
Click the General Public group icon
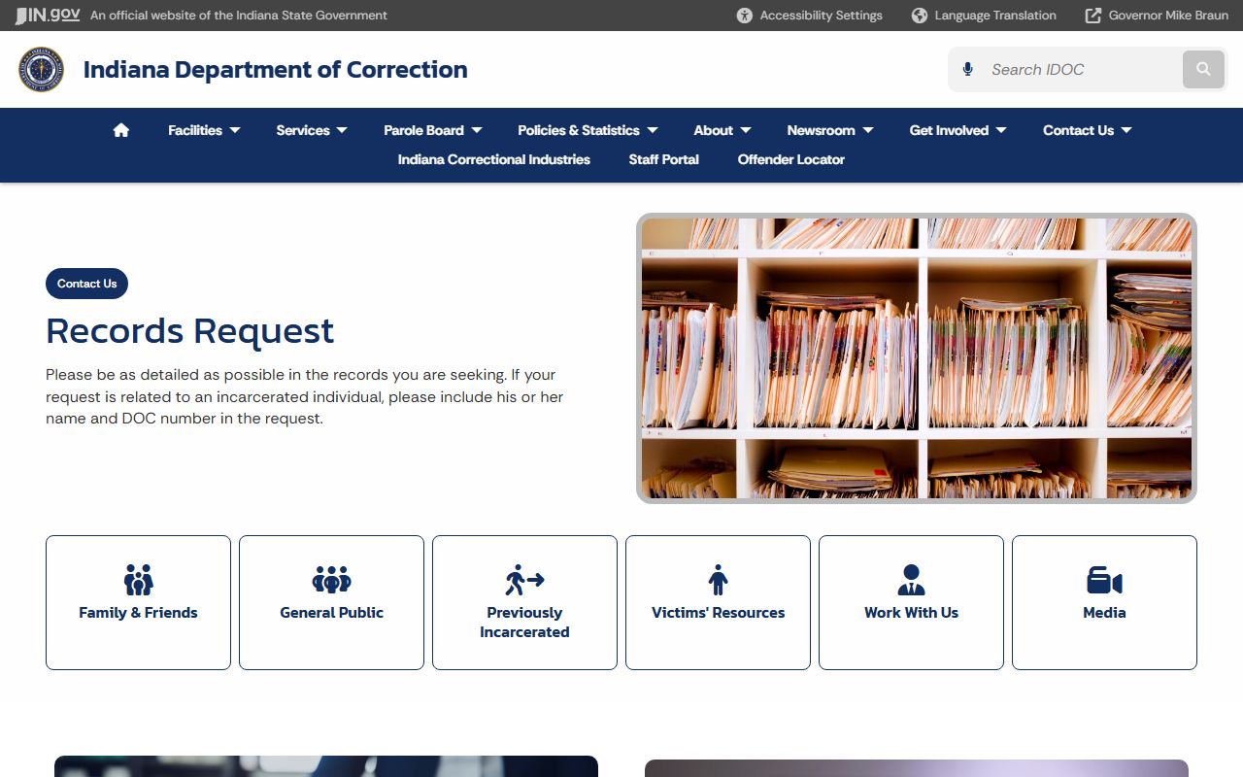(x=331, y=581)
